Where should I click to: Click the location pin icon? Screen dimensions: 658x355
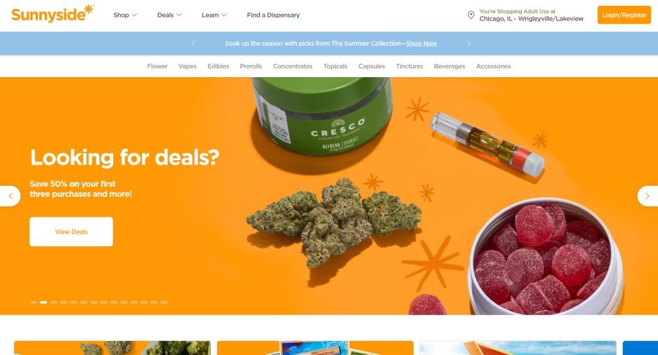(x=471, y=15)
